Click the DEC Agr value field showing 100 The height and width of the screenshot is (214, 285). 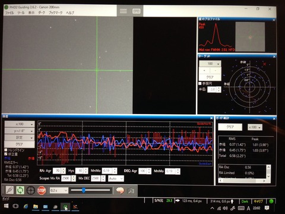pyautogui.click(x=142, y=171)
